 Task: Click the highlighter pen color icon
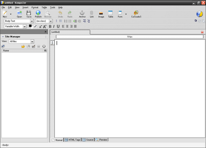pyautogui.click(x=35, y=26)
